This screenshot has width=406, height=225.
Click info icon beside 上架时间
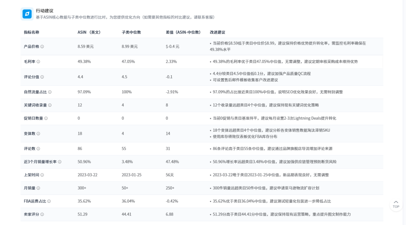click(x=42, y=175)
